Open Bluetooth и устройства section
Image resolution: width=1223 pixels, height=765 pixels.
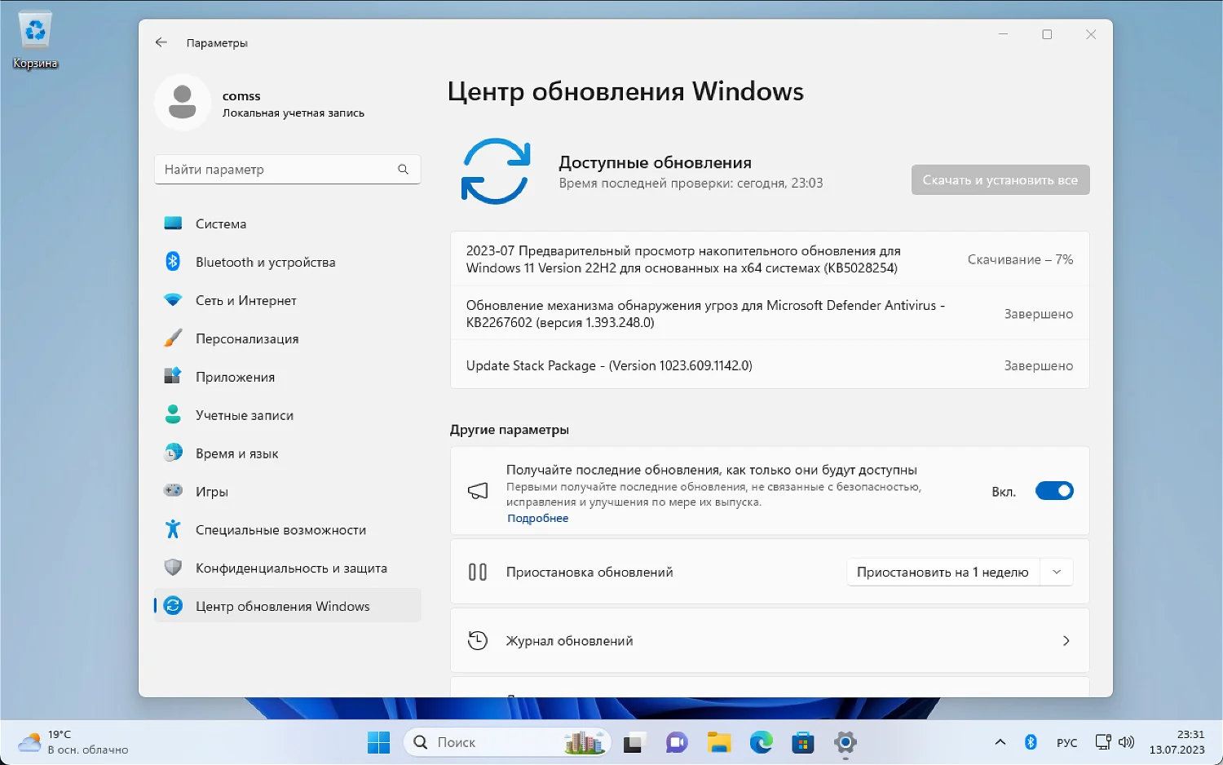pos(288,262)
